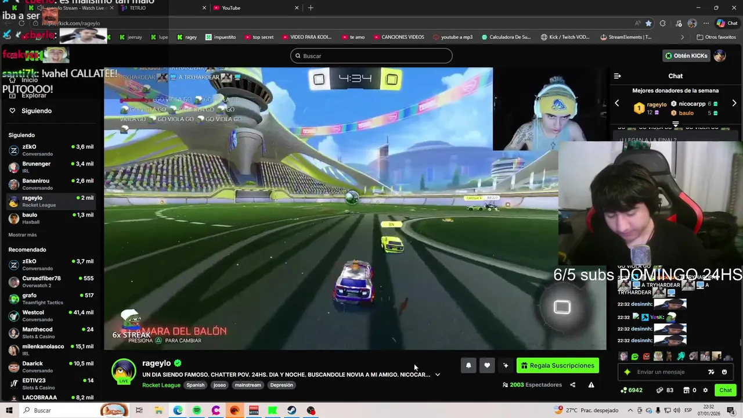Select zEkO in Siguiendo list
The image size is (743, 418).
[52, 150]
